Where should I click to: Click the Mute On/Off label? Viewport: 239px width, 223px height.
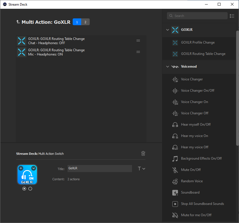[x=191, y=170]
